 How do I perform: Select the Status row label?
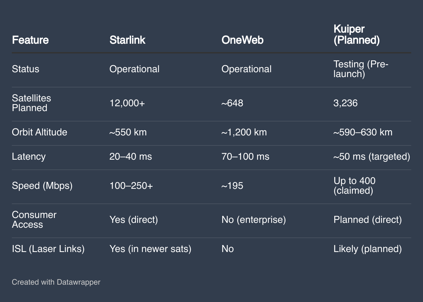25,69
